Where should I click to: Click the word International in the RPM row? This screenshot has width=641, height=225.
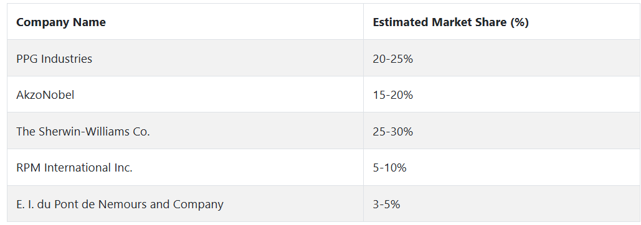tap(80, 168)
